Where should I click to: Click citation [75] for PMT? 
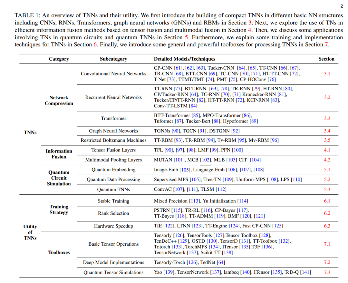(x=233, y=80)
